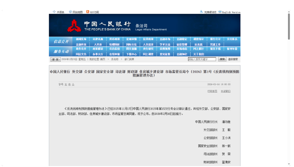Open the 公告信息 menu item

tap(115, 49)
